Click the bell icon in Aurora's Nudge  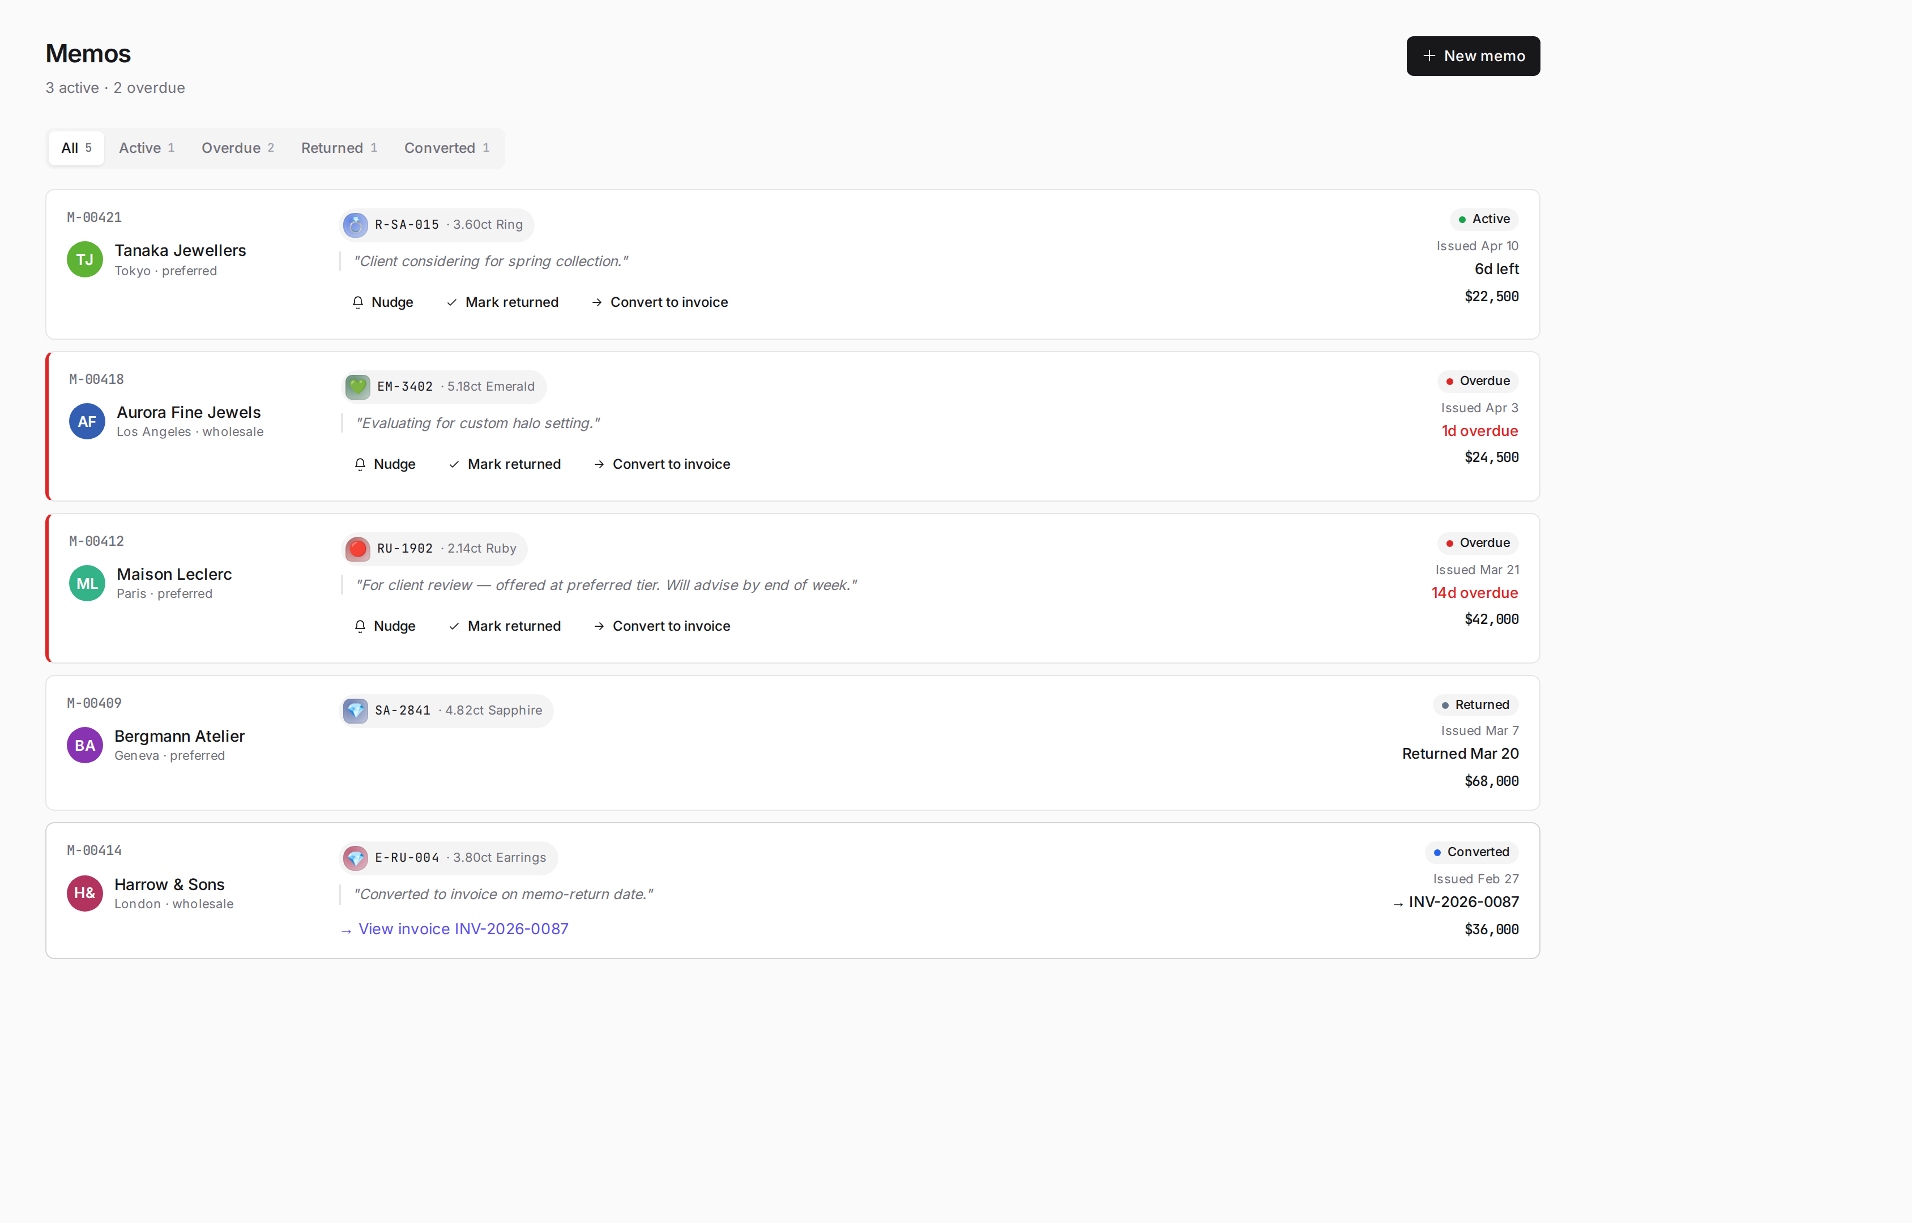pyautogui.click(x=360, y=465)
